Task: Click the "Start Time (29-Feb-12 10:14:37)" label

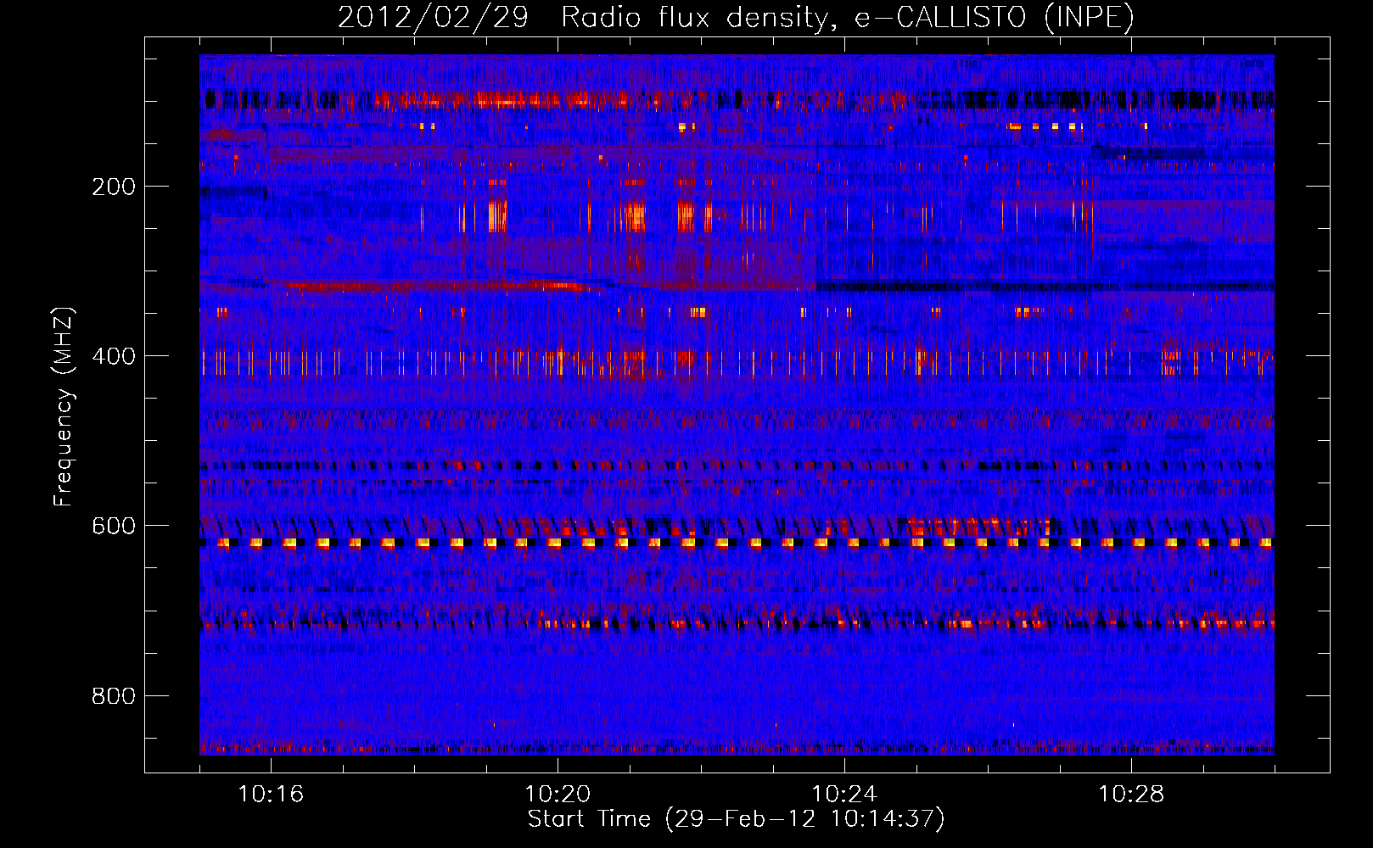Action: tap(736, 819)
